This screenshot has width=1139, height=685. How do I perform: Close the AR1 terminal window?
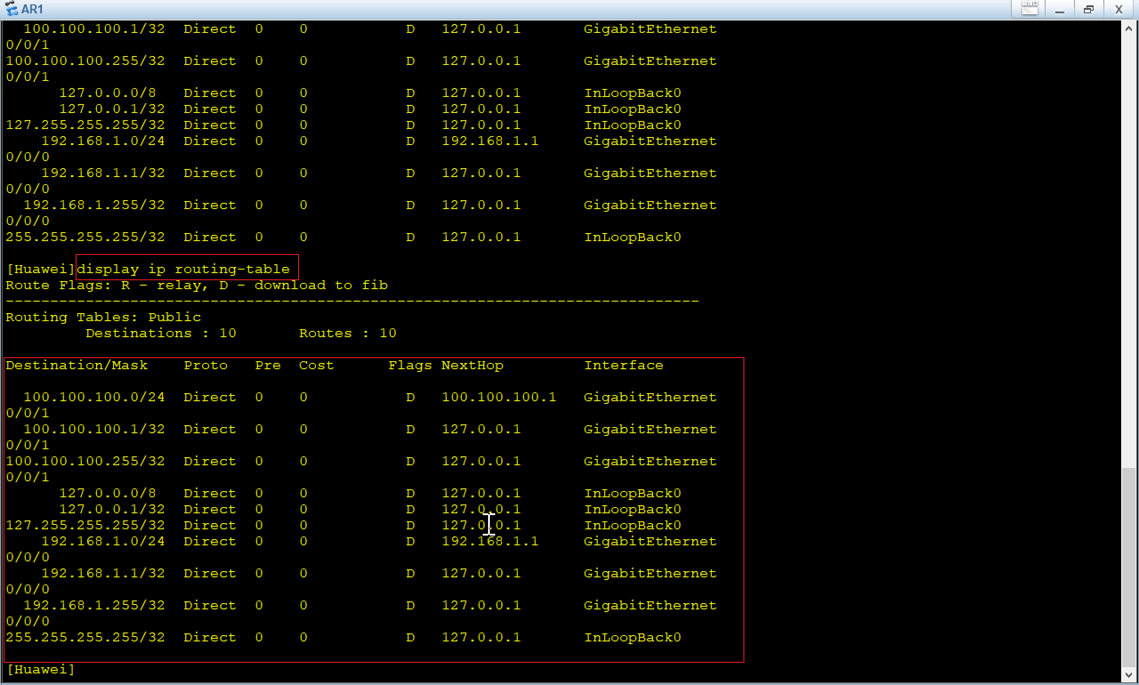(1118, 9)
